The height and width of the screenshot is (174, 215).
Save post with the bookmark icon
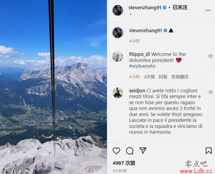tap(208, 151)
